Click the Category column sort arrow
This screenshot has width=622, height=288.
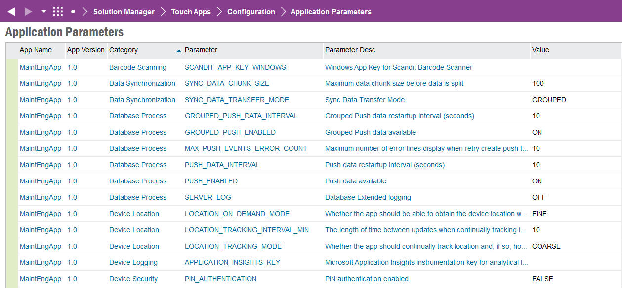click(x=178, y=51)
